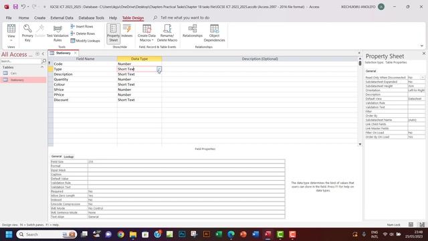The image size is (428, 241).
Task: Select the Table Design tab
Action: coord(133,18)
